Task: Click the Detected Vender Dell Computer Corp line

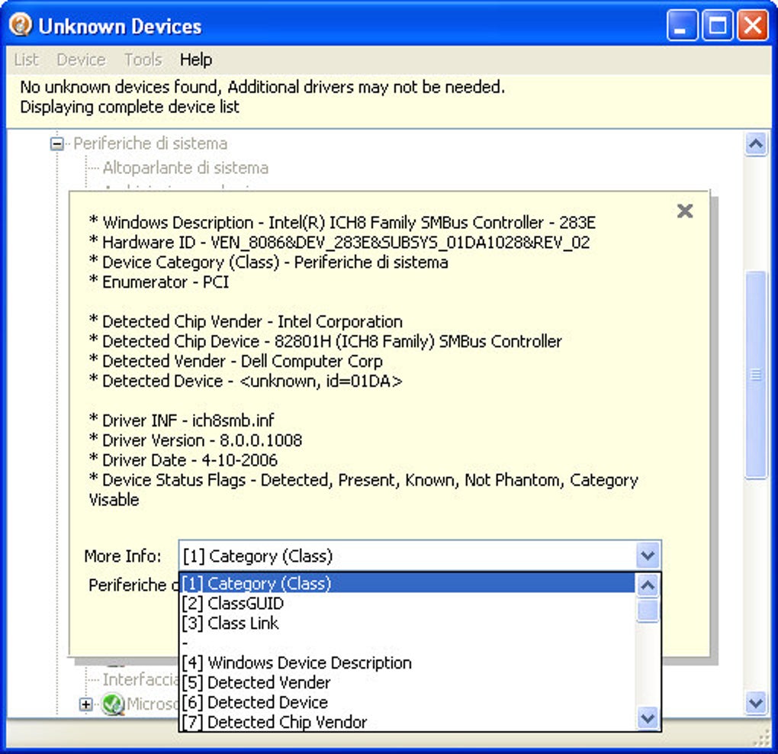Action: coord(236,362)
